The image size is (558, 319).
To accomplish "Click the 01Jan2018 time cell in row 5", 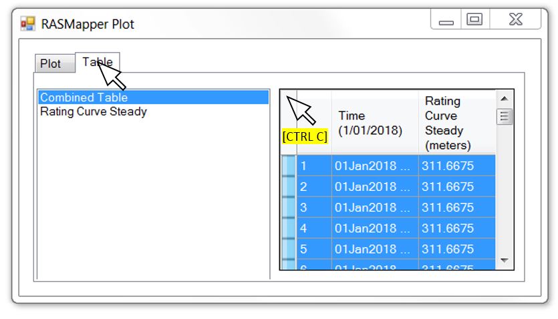I will click(x=375, y=249).
